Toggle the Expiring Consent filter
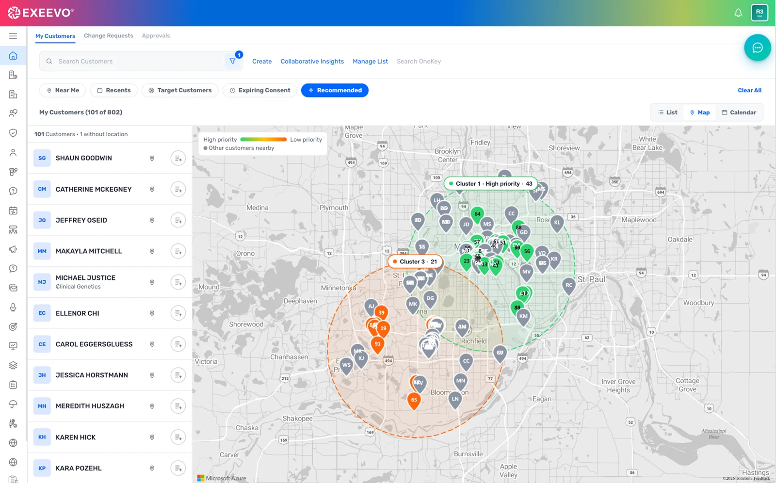This screenshot has width=776, height=485. coord(260,90)
